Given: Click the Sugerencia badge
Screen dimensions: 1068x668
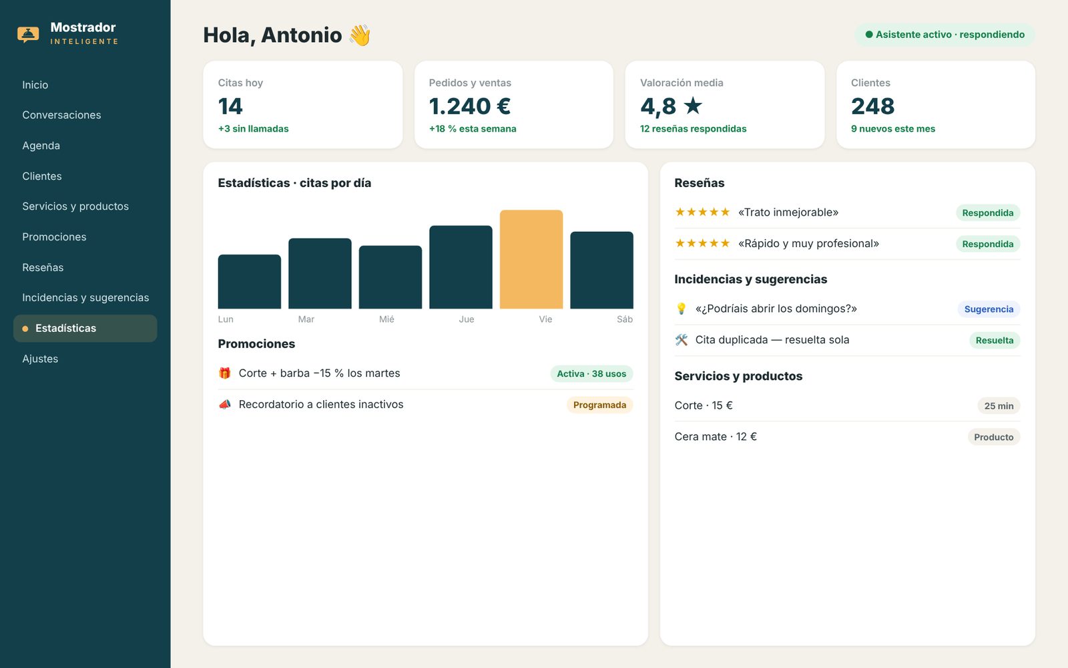Looking at the screenshot, I should pos(989,309).
